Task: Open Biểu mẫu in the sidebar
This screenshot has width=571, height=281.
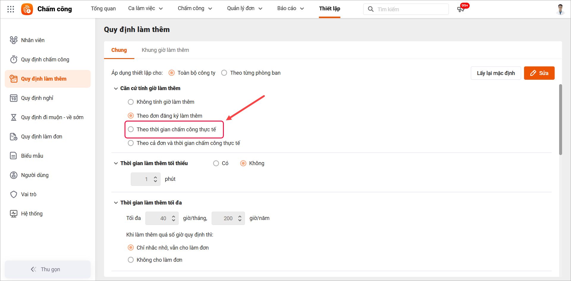Action: [48, 156]
